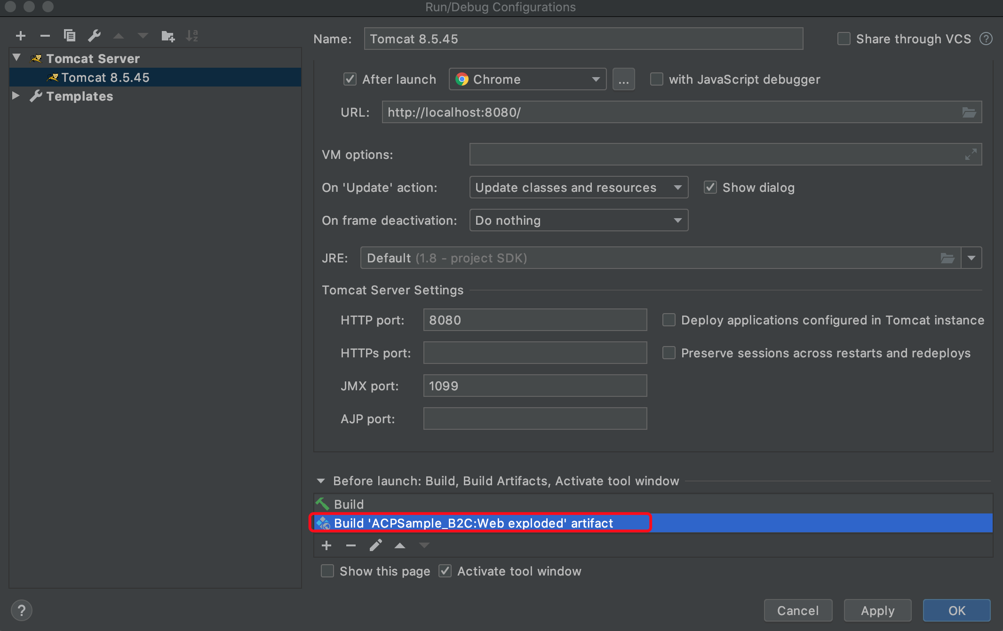Expand the VM options field

(971, 154)
